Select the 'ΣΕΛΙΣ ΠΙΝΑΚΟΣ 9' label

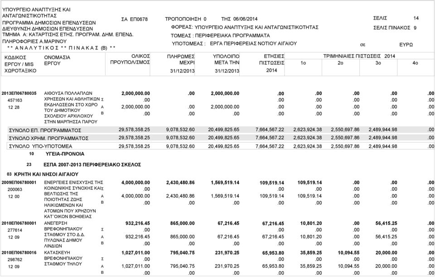coord(395,28)
